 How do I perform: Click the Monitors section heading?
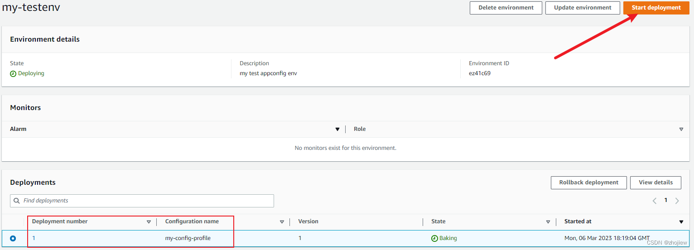point(25,108)
